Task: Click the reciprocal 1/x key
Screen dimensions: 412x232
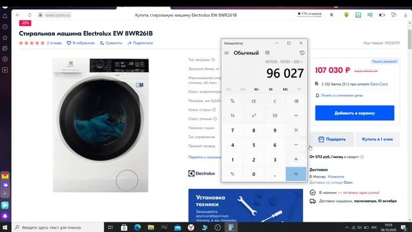Action: [232, 115]
